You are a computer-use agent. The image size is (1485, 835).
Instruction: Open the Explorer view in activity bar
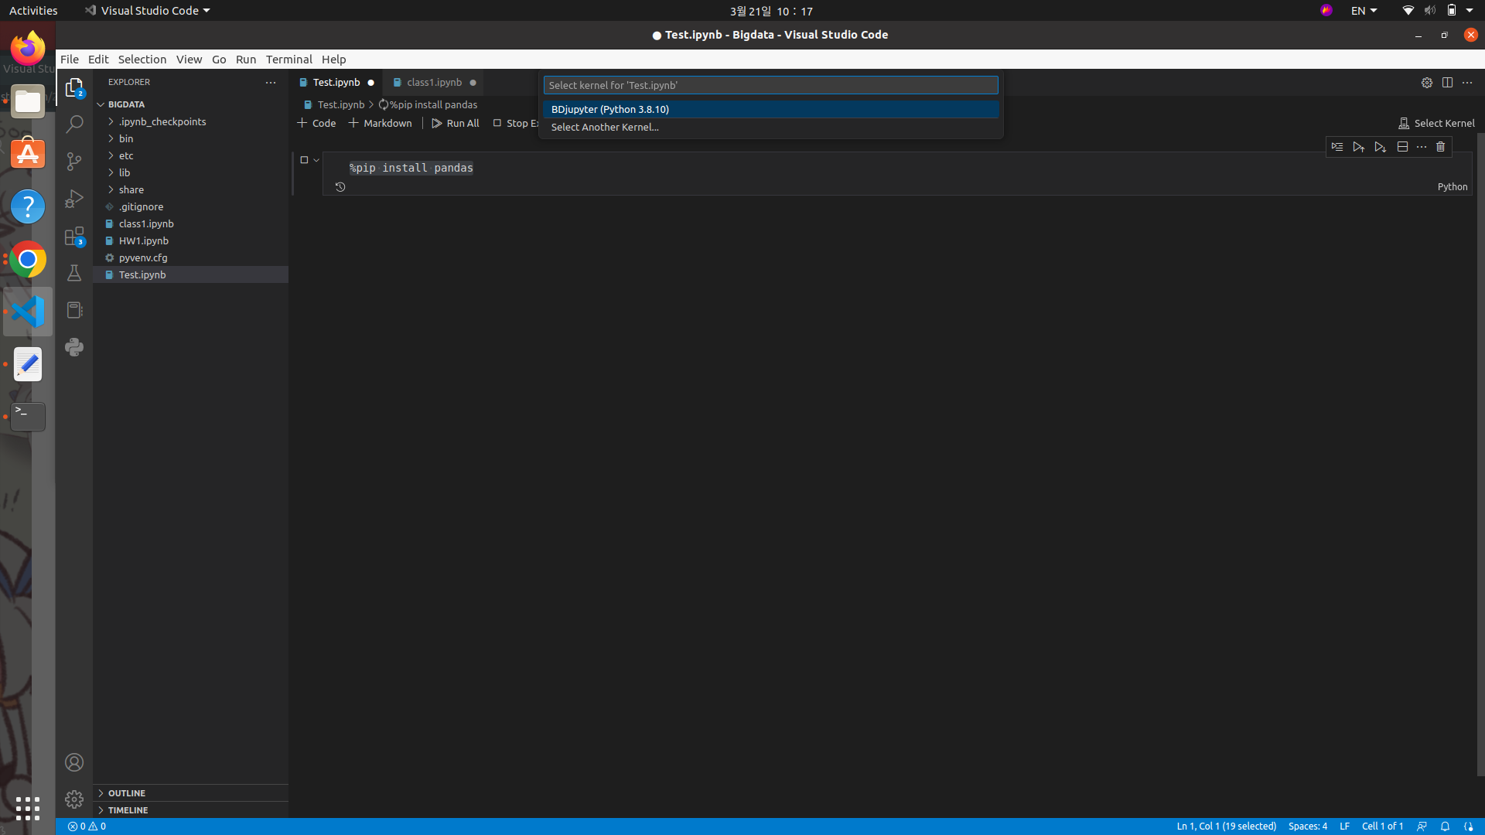tap(74, 87)
